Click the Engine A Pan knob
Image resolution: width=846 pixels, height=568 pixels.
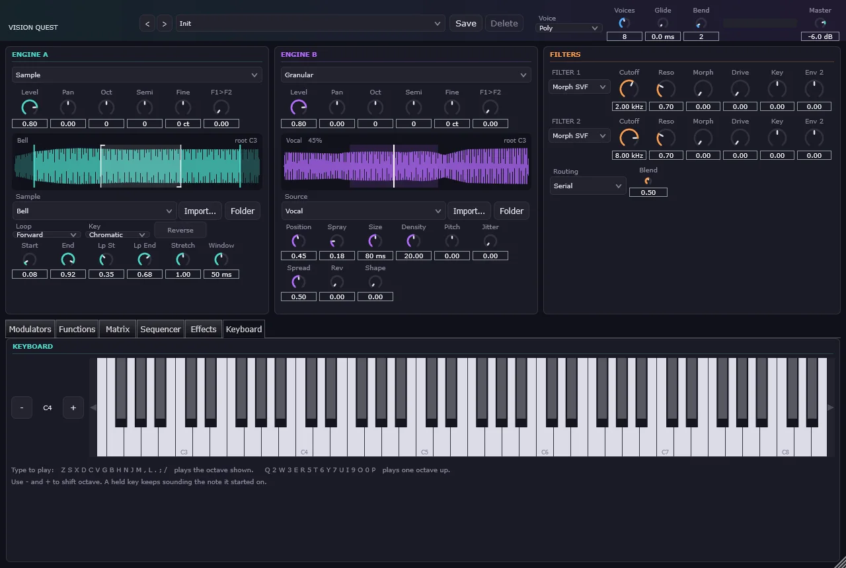pos(68,107)
